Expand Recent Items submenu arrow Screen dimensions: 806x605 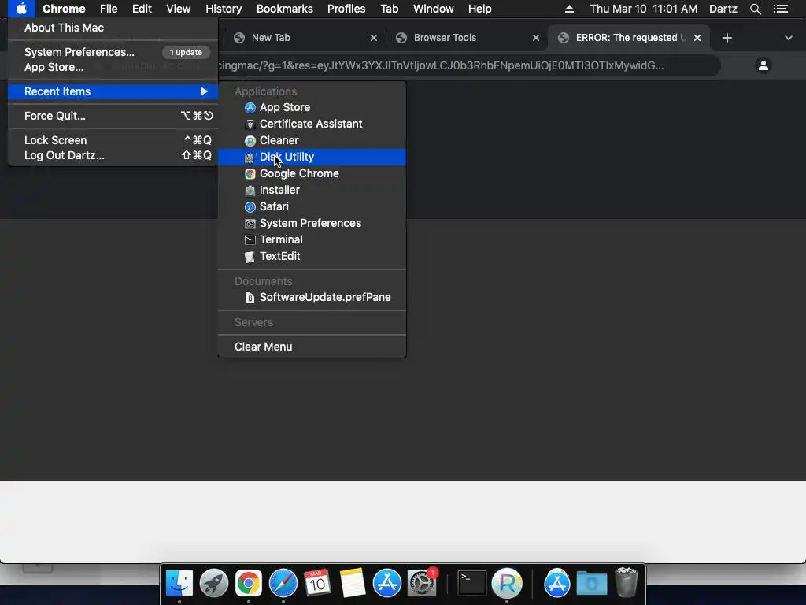click(x=204, y=91)
